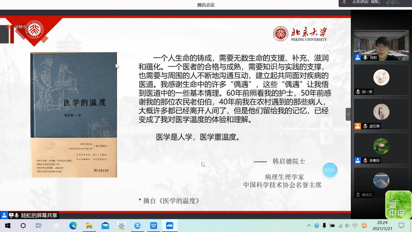Image resolution: width=412 pixels, height=232 pixels.
Task: Open Cortana search circle in taskbar
Action: click(23, 225)
